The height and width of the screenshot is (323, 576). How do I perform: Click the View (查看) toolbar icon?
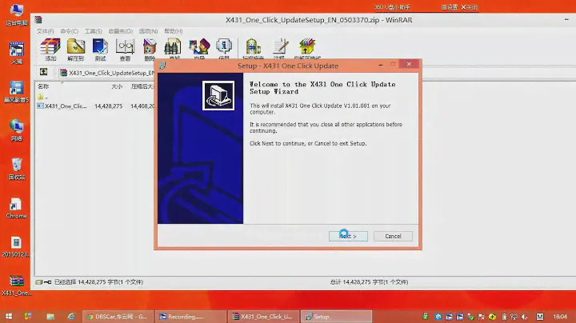(125, 48)
